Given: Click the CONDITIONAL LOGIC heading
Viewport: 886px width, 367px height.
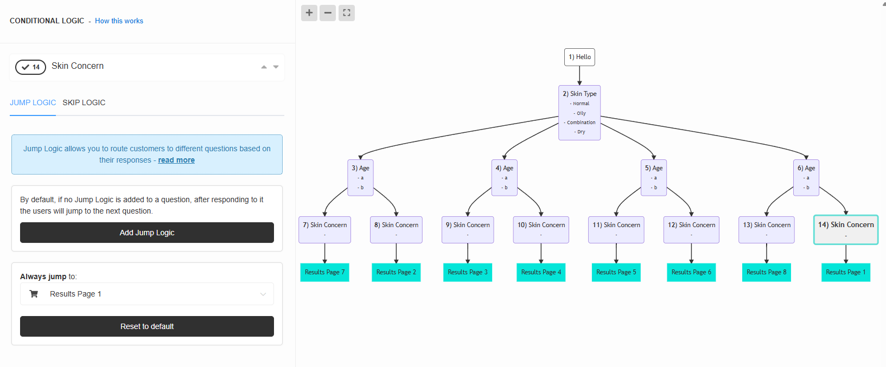Looking at the screenshot, I should click(47, 21).
